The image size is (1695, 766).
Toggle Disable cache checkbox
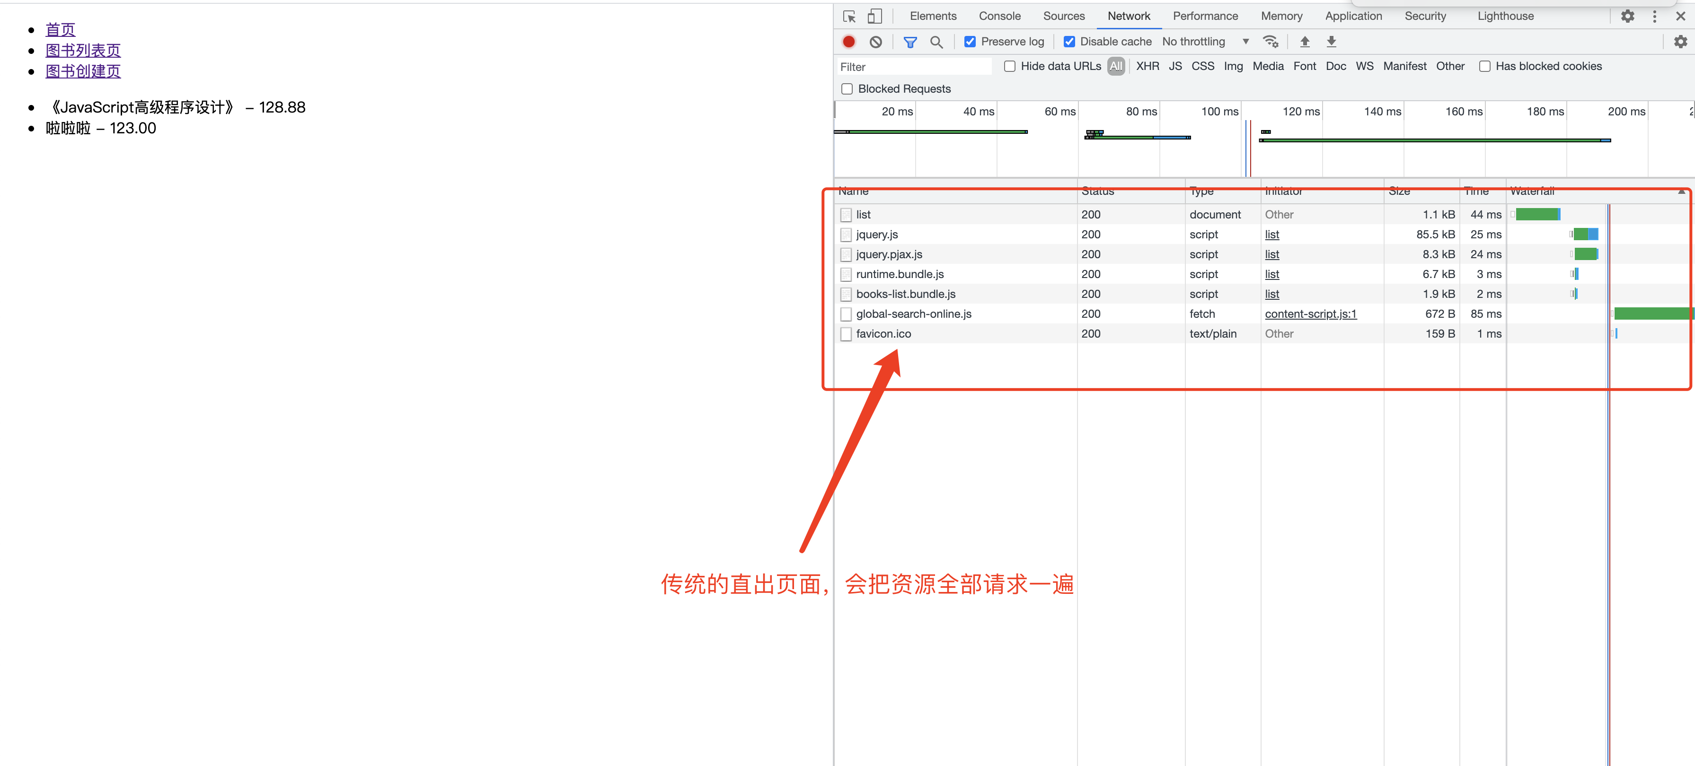(1069, 42)
